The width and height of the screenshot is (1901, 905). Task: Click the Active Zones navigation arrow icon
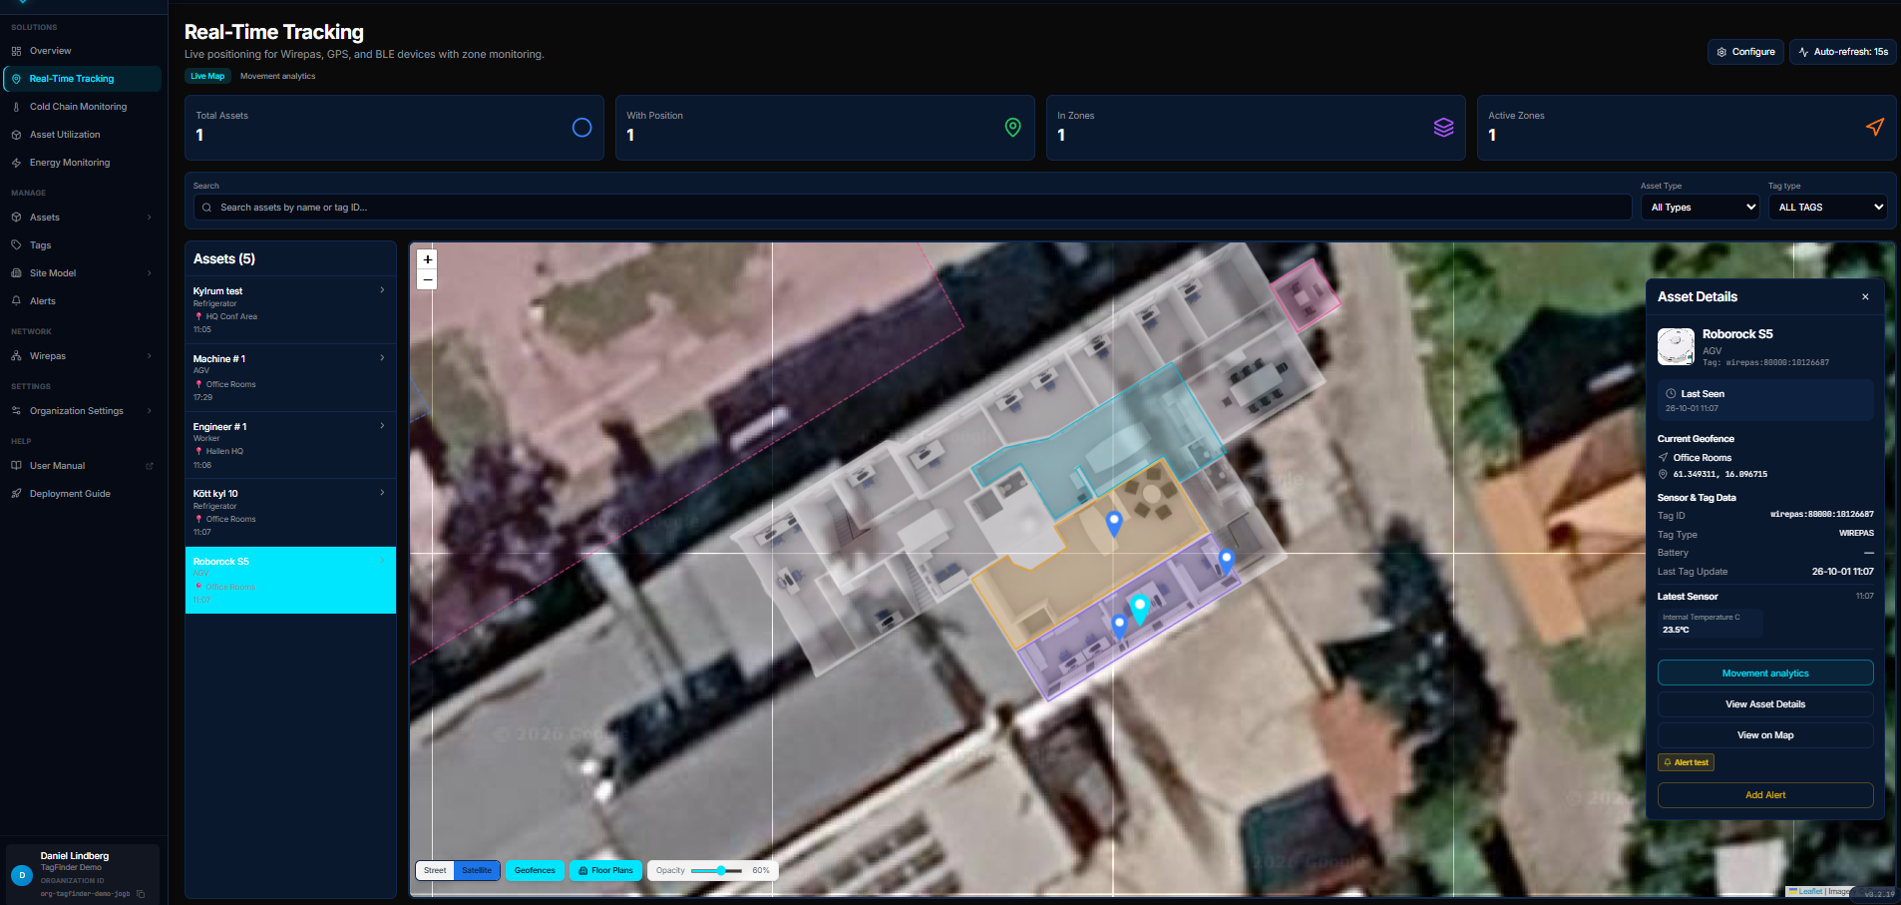(x=1875, y=128)
